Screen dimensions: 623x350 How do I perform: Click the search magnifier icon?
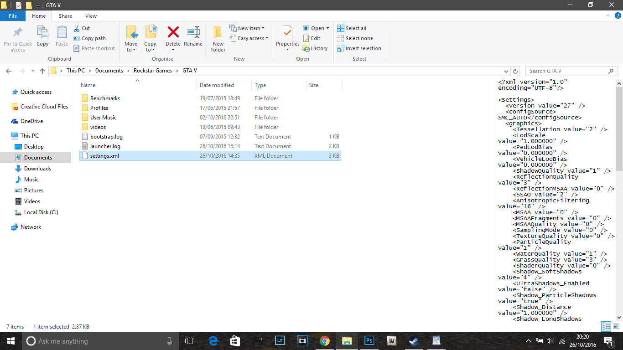click(611, 71)
